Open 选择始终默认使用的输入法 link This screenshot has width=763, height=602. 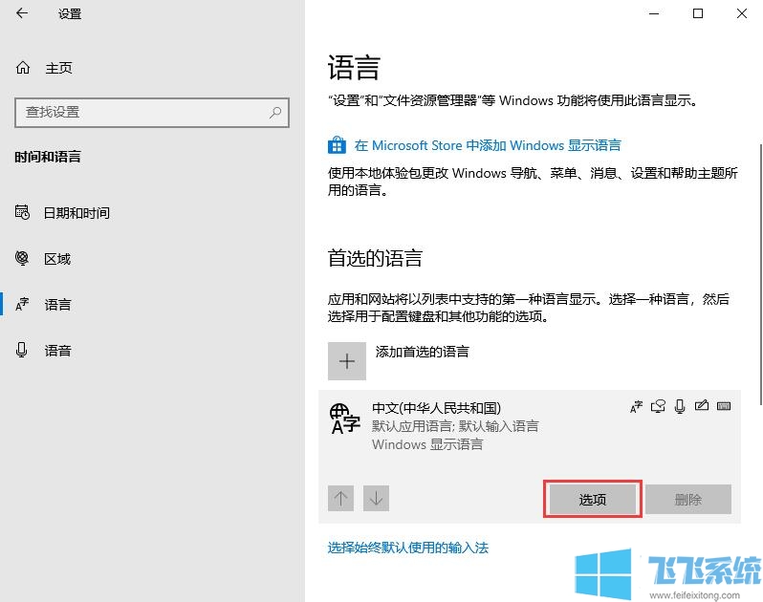408,548
